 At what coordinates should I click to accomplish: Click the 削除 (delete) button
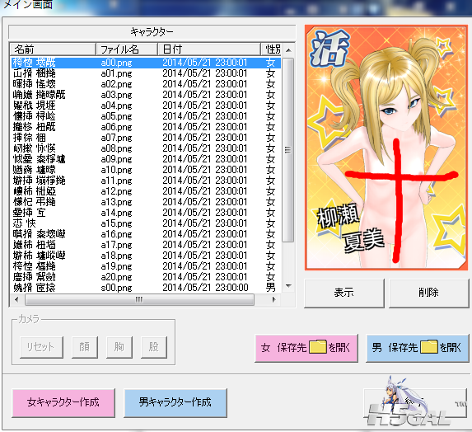coord(428,293)
